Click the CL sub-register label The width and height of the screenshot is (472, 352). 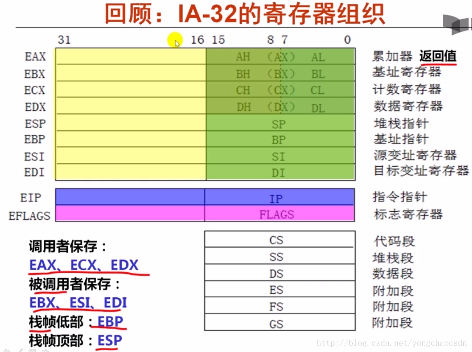318,90
